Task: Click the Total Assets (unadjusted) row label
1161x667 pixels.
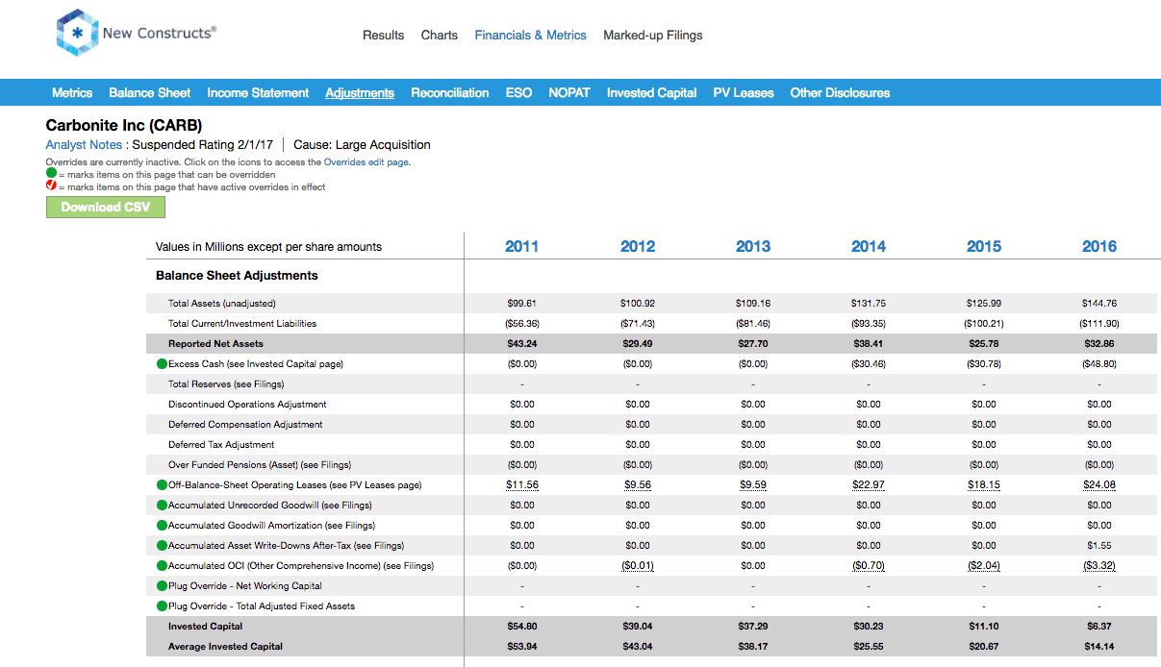Action: (222, 304)
